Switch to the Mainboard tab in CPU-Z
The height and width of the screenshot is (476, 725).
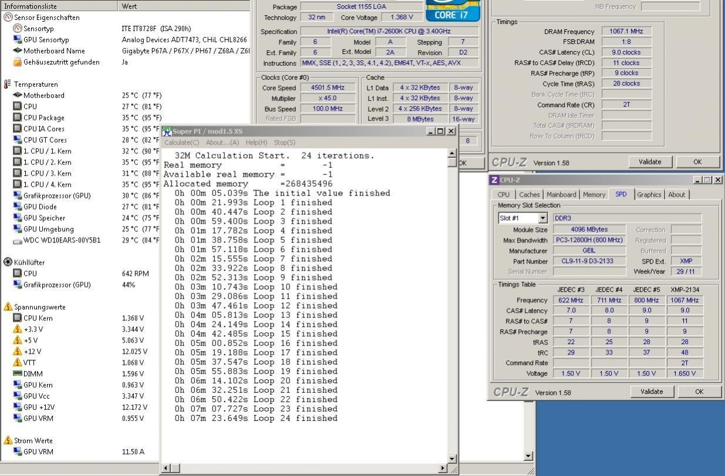click(x=561, y=195)
